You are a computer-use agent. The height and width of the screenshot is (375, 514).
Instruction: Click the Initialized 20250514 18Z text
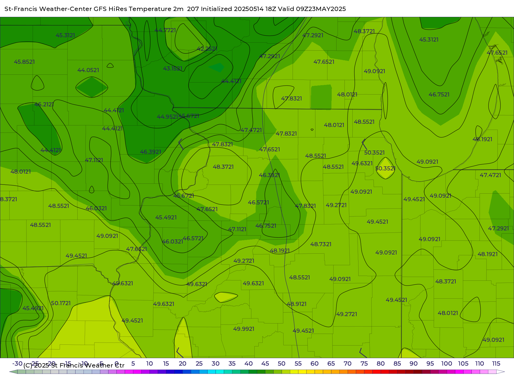pyautogui.click(x=239, y=9)
